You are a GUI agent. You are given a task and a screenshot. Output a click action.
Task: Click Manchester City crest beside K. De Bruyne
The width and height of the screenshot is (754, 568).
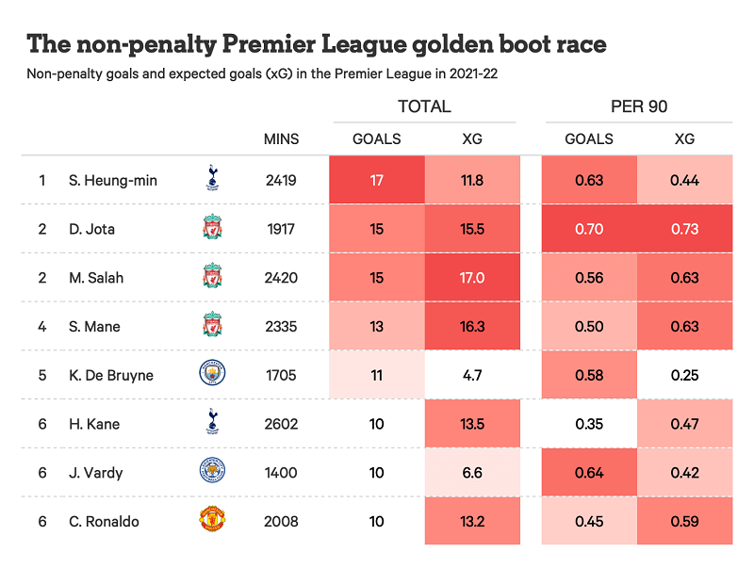[212, 375]
